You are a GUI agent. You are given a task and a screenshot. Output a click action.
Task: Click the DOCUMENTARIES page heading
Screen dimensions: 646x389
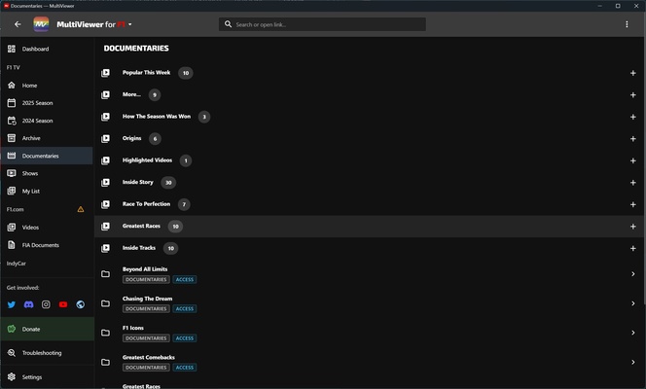coord(136,49)
